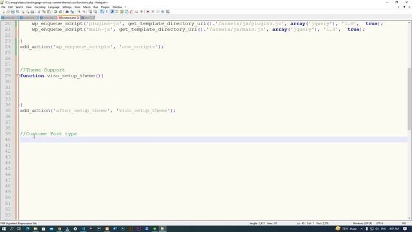Viewport: 412px width, 232px height.
Task: Open the Window menu
Action: [117, 7]
